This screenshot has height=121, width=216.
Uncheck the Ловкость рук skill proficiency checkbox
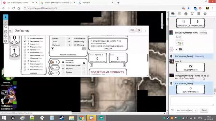pos(25,64)
